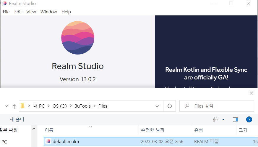Open view options dropdown arrow

point(223,119)
